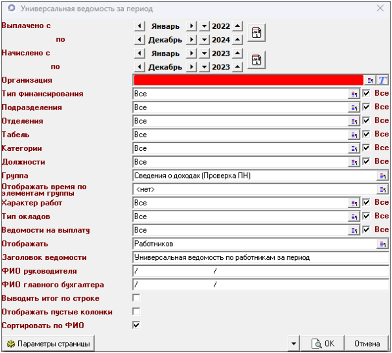This screenshot has height=353, width=392.
Task: Open list picker icon for Организация field
Action: coord(370,80)
